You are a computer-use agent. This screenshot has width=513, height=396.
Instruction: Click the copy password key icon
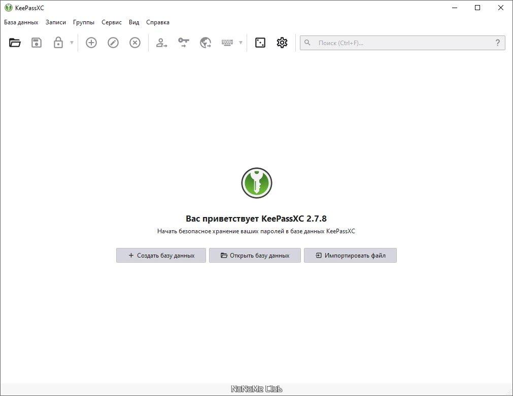pyautogui.click(x=184, y=43)
